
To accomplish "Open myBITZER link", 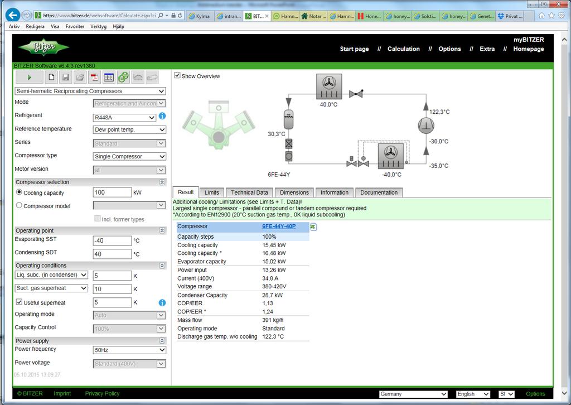I will coord(529,40).
